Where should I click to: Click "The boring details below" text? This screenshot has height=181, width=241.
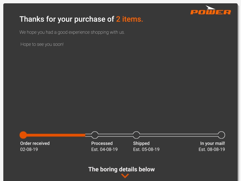point(121,169)
